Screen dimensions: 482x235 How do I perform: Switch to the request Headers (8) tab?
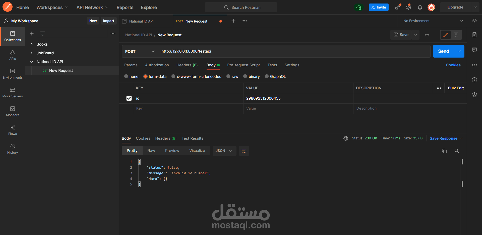[x=187, y=65]
